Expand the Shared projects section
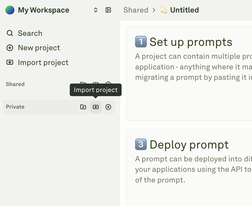Screen dimensions: 252x206 click(x=15, y=84)
